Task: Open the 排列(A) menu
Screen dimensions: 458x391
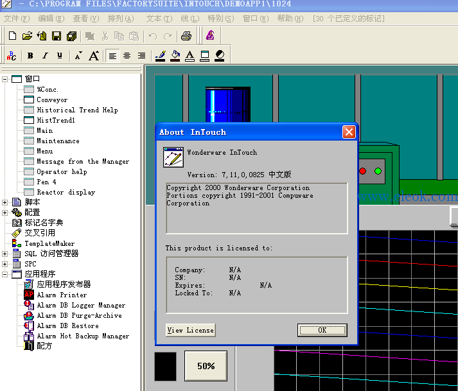Action: click(121, 19)
